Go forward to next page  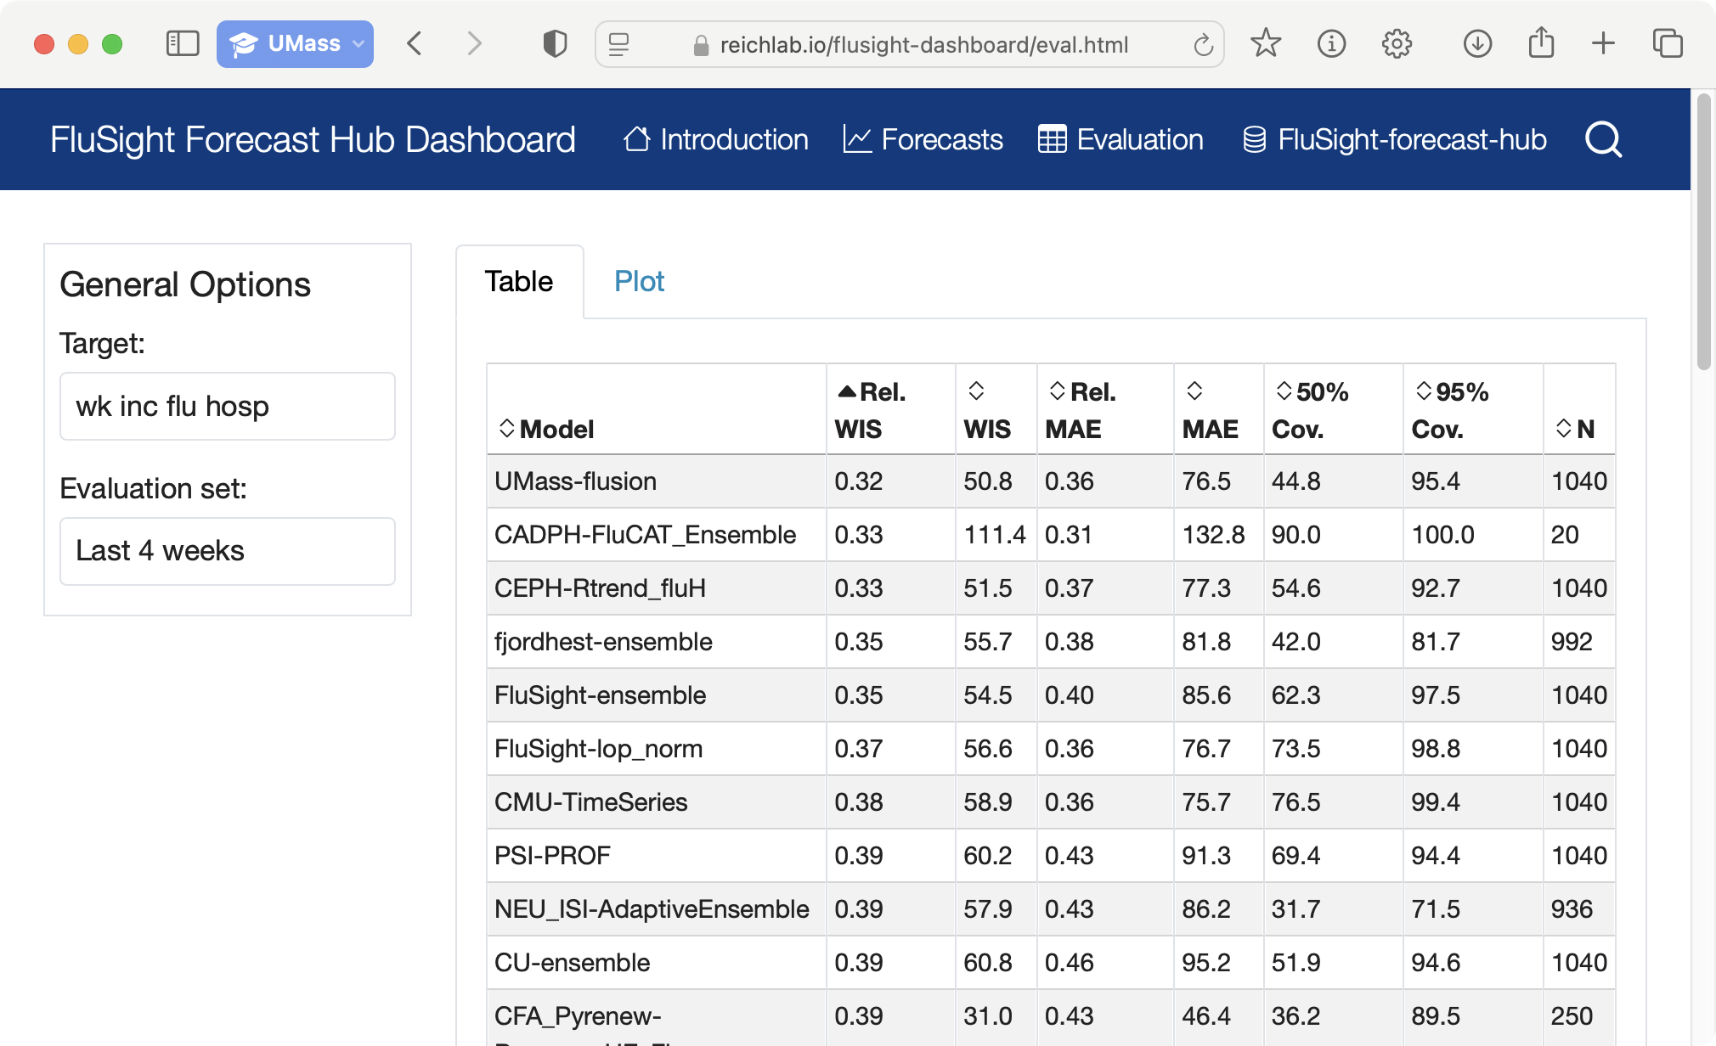tap(474, 44)
